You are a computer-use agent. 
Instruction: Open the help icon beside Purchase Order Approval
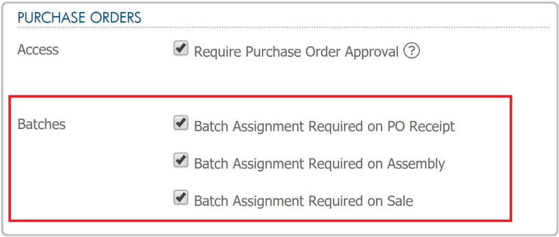[412, 52]
